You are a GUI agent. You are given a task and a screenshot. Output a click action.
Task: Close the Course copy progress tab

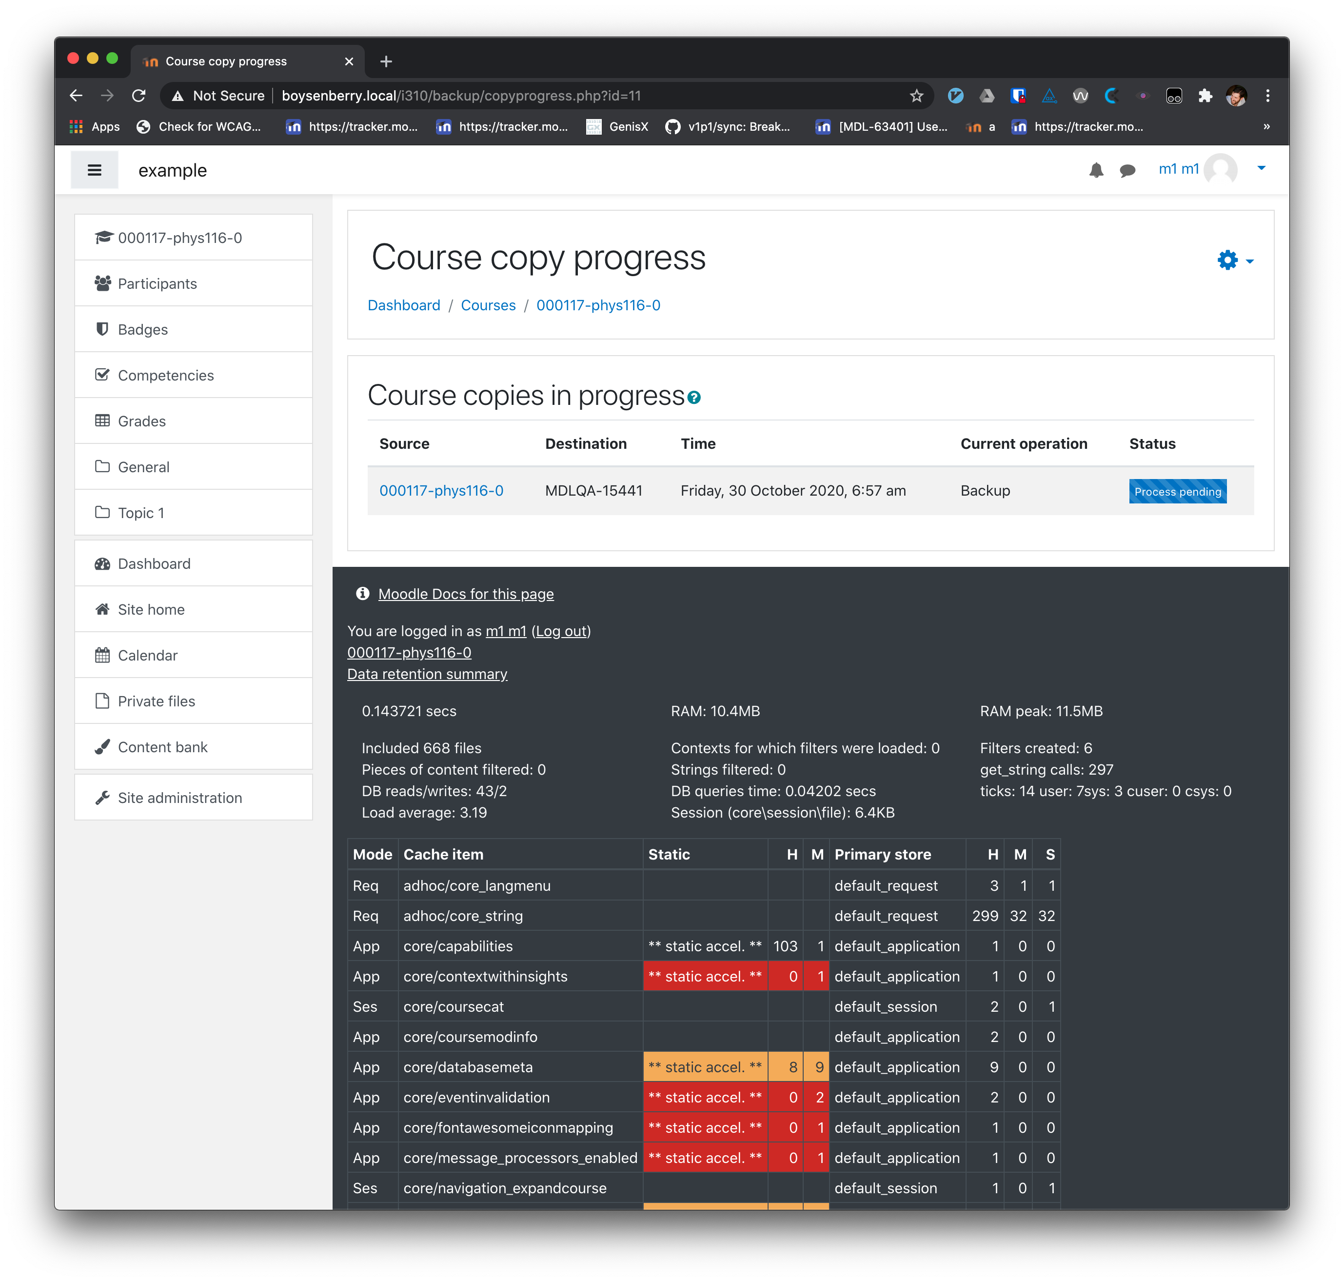[349, 61]
